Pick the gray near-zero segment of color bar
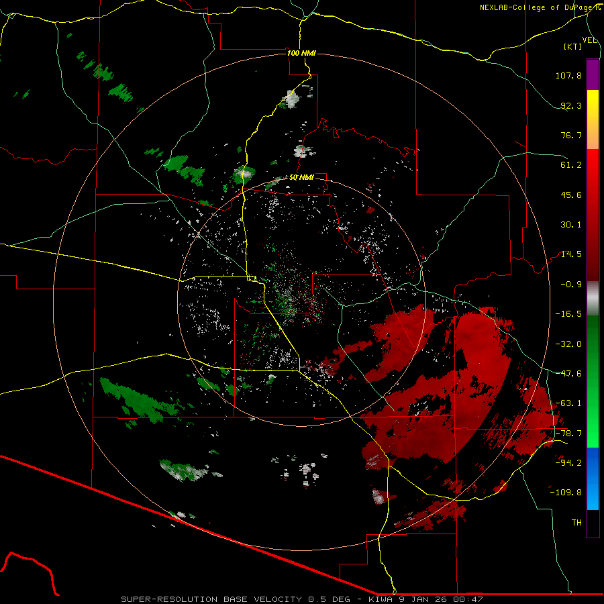Image resolution: width=604 pixels, height=604 pixels. tap(593, 299)
